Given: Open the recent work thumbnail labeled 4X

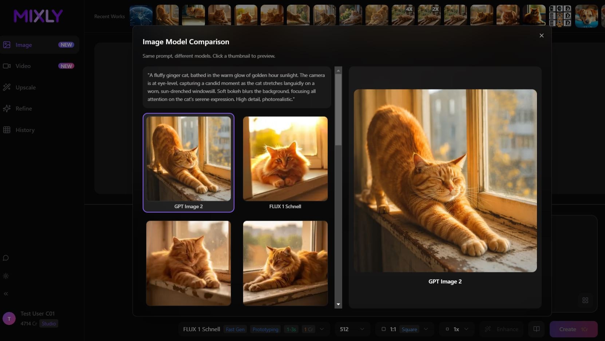Looking at the screenshot, I should click(x=403, y=16).
